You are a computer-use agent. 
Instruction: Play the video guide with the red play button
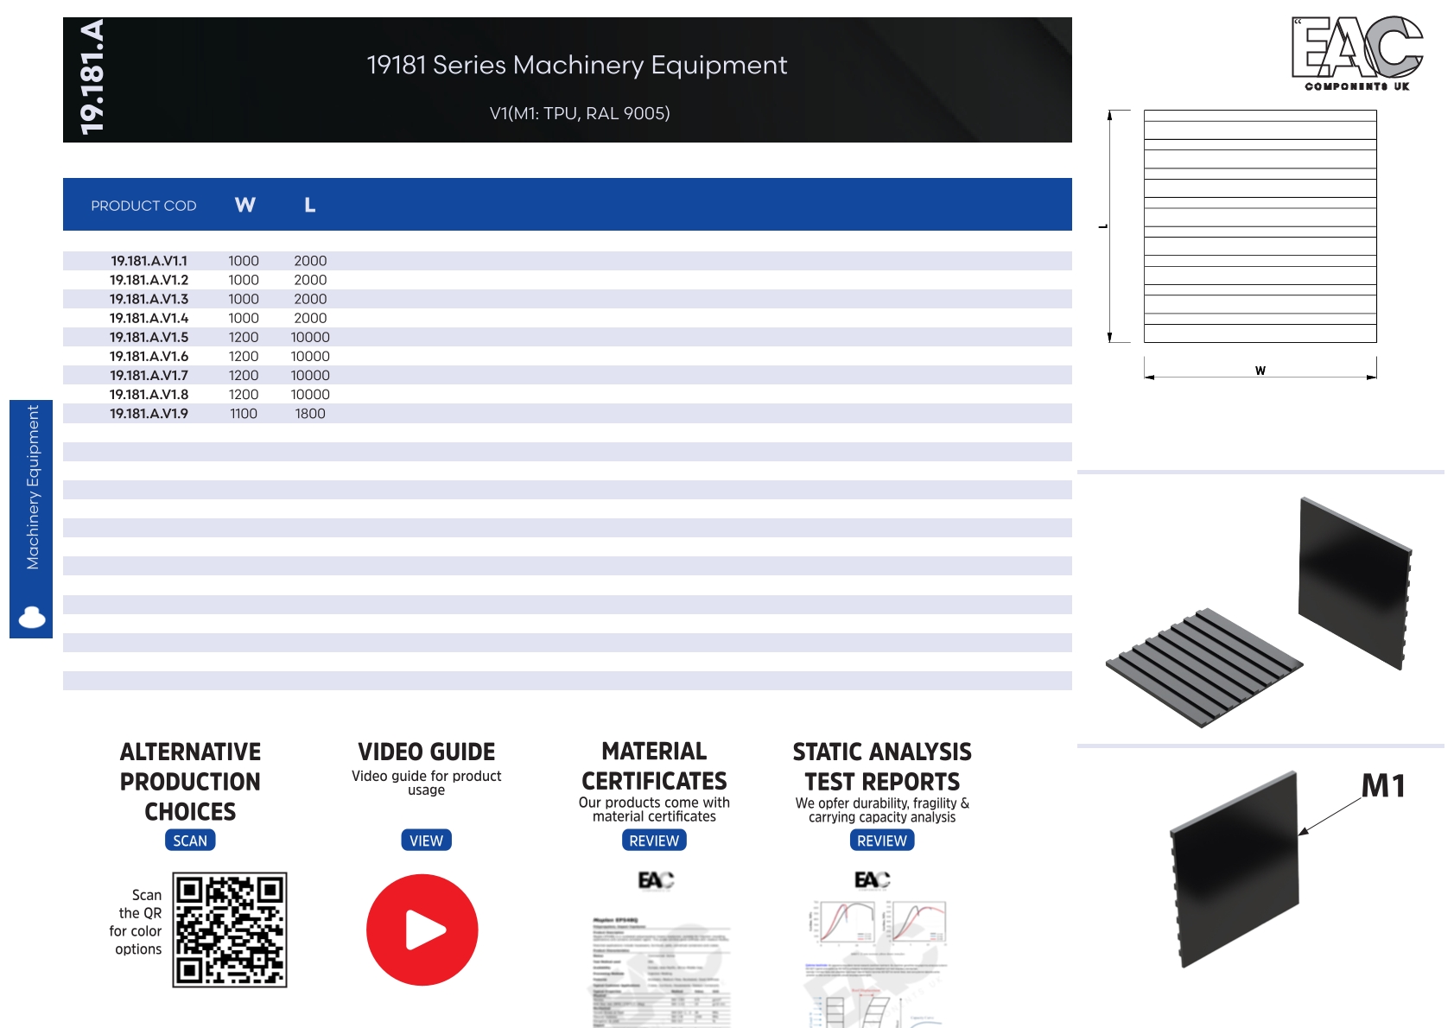pos(422,930)
